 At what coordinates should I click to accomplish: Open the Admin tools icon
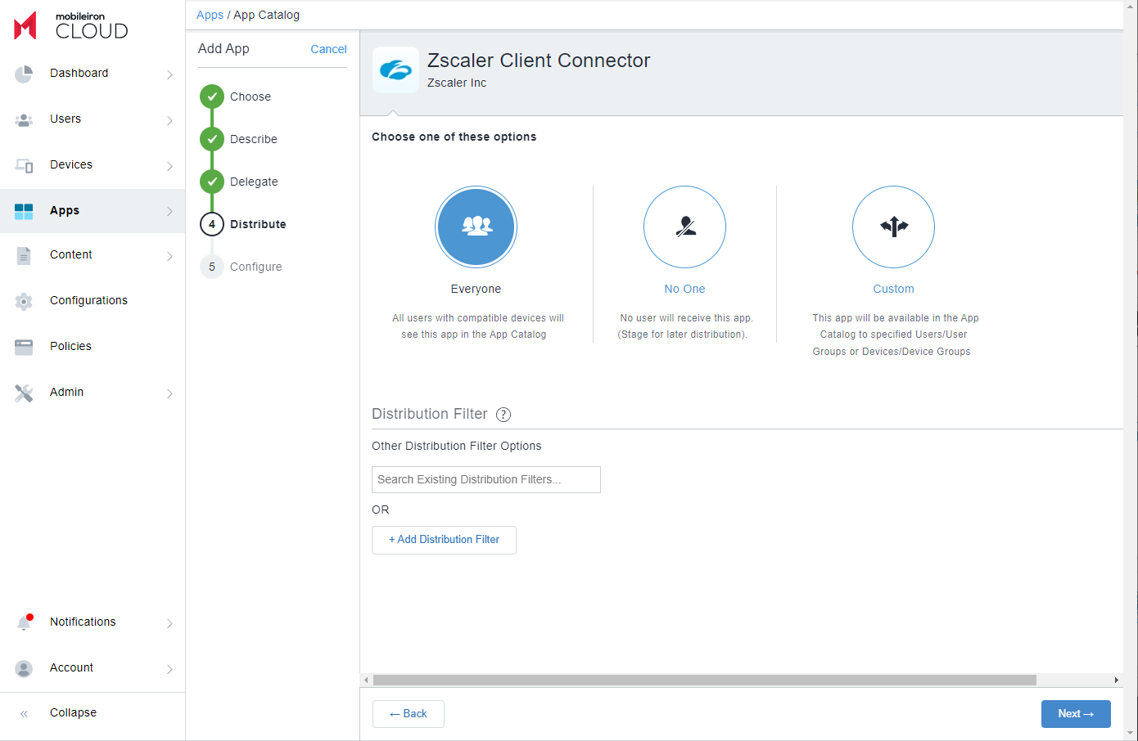25,392
